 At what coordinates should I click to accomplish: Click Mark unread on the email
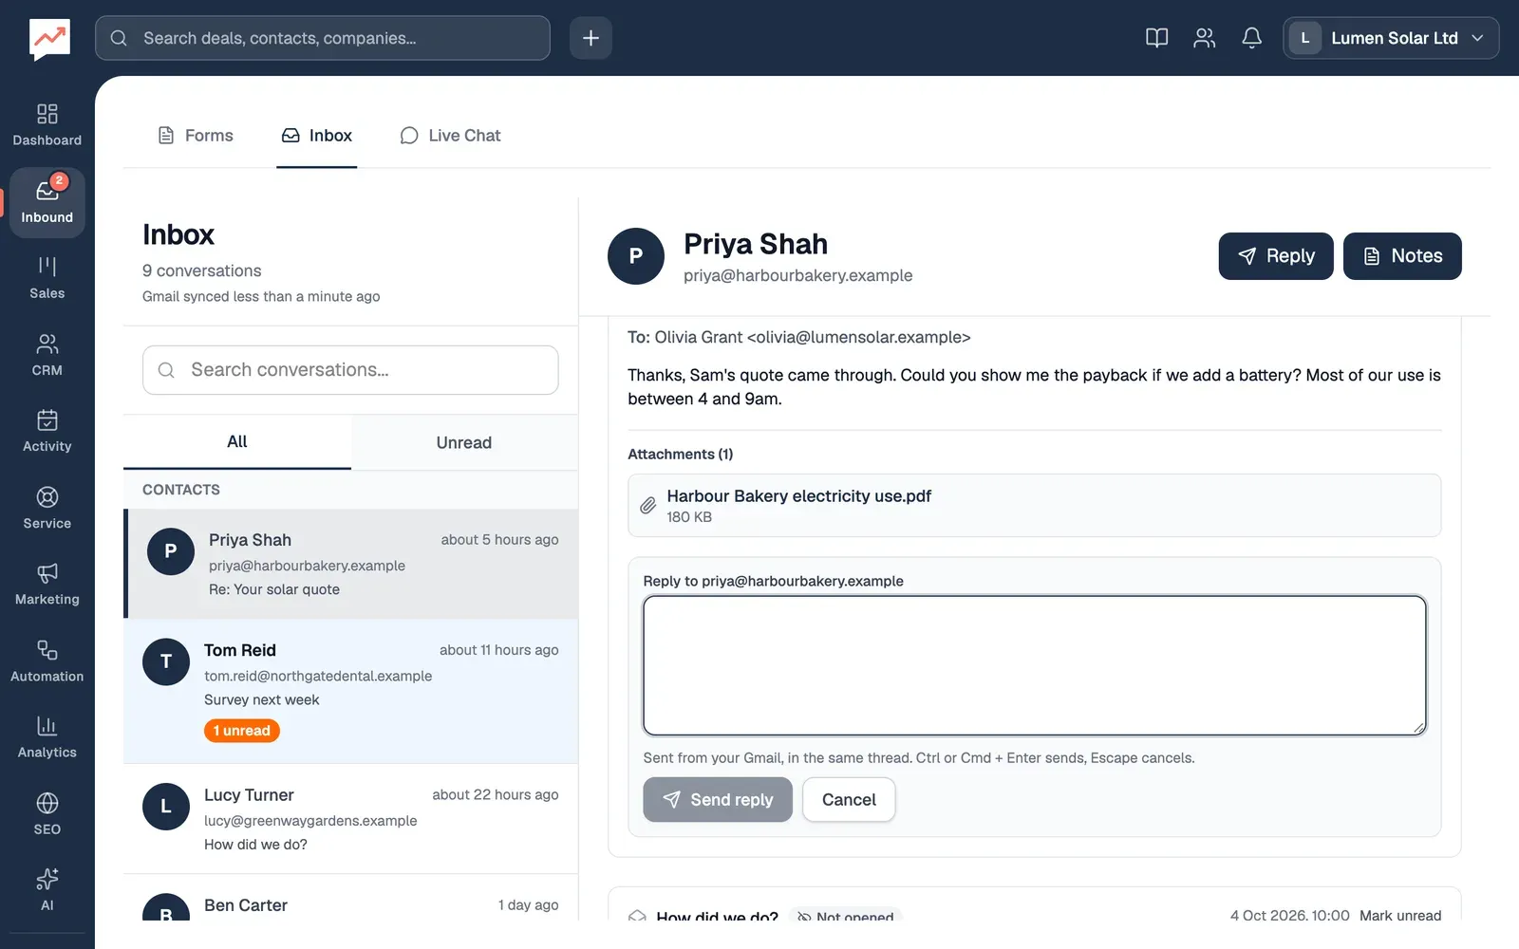[x=1400, y=915]
